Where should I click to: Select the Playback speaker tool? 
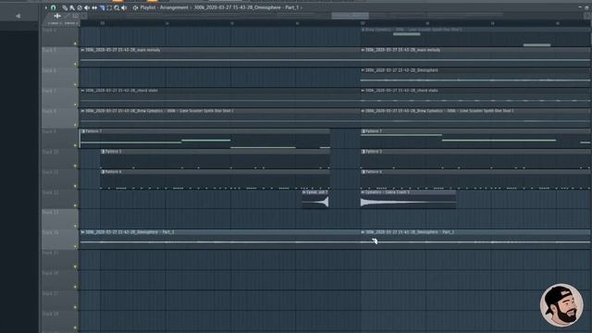point(124,7)
